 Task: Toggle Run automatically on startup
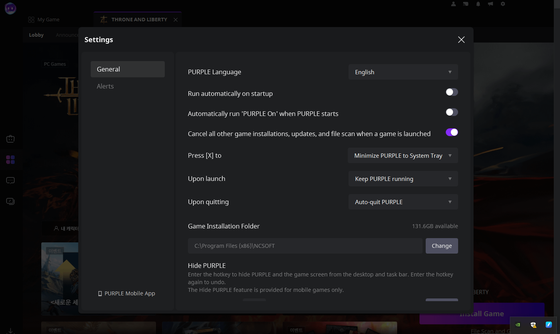pos(452,92)
